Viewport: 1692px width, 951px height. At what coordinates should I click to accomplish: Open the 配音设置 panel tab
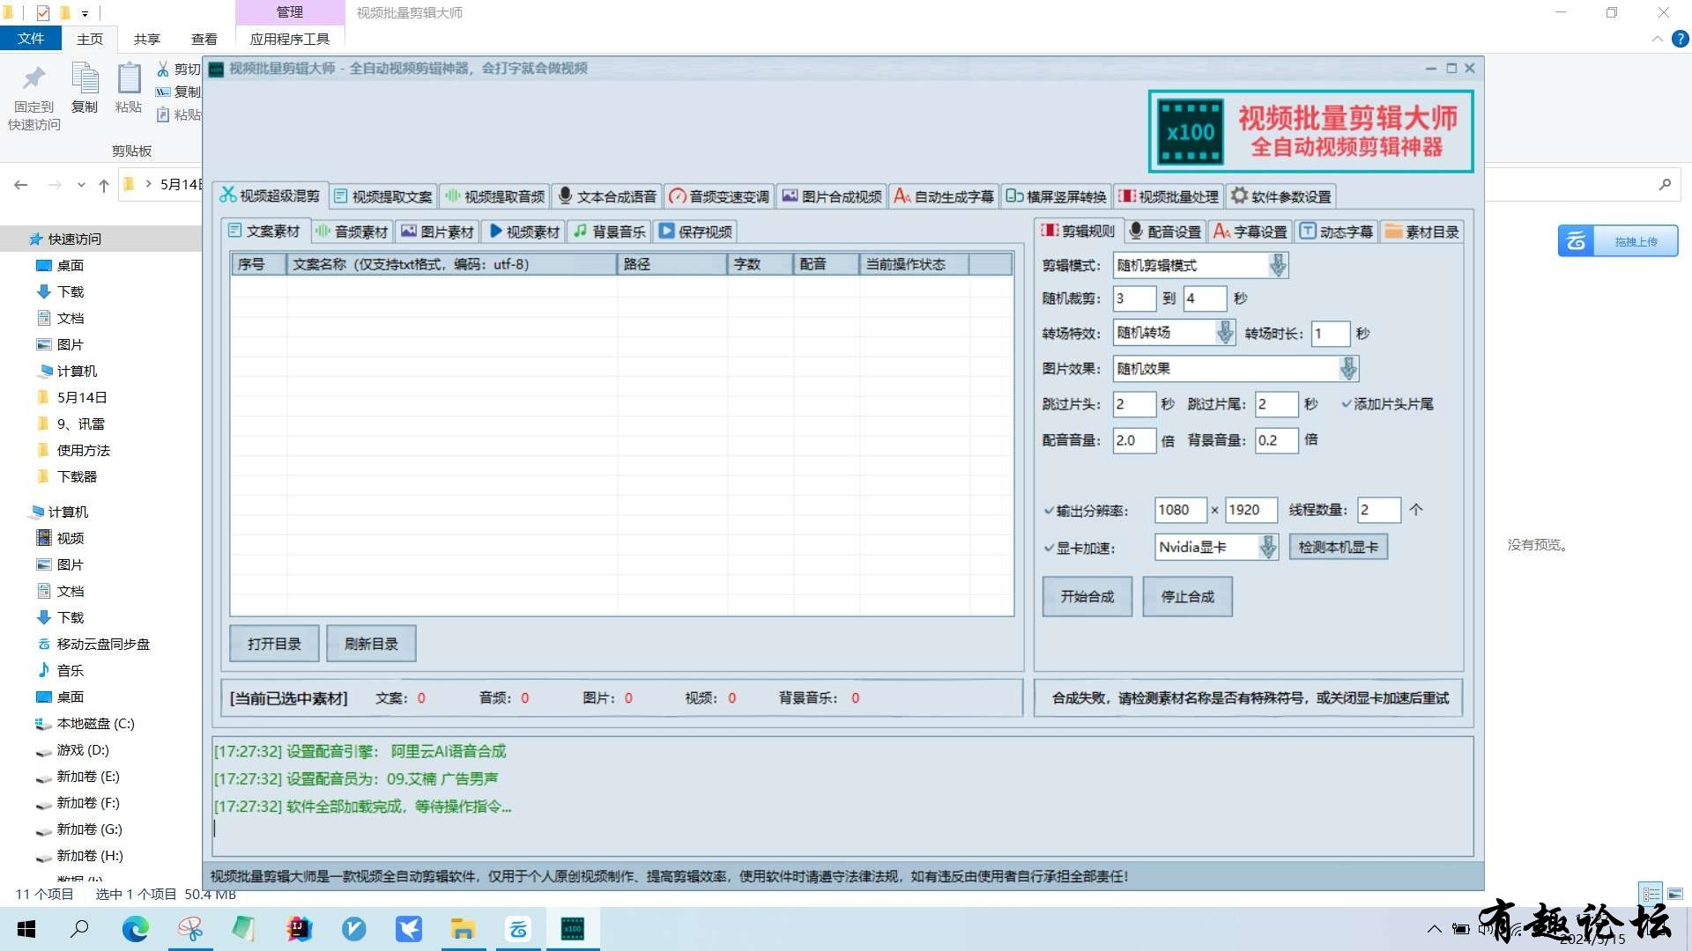[1165, 232]
